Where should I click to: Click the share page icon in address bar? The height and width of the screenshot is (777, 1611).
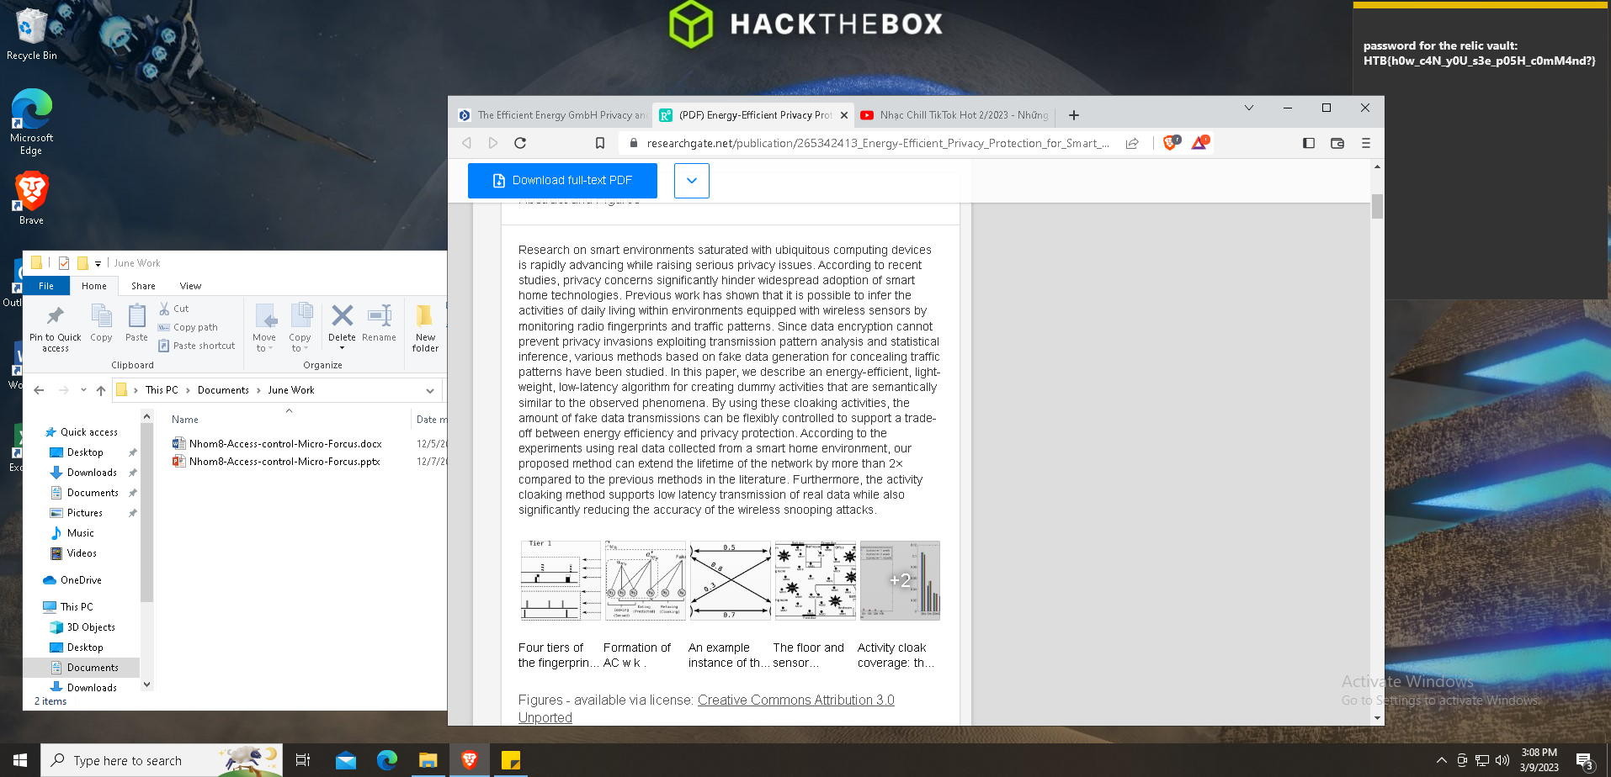coord(1132,143)
